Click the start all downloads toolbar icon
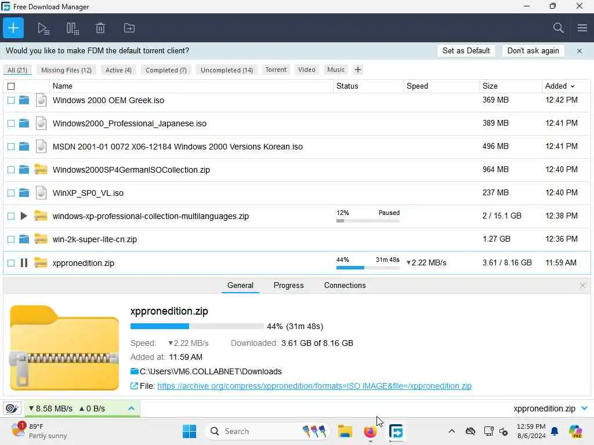This screenshot has height=445, width=594. click(43, 28)
